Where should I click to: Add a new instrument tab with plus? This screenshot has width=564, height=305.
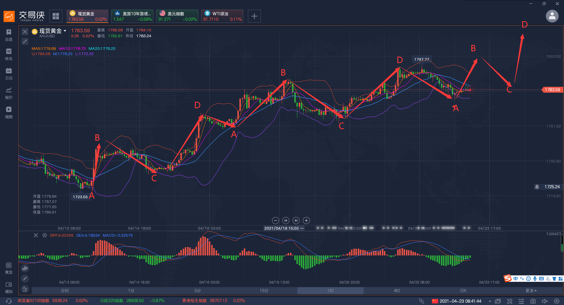click(254, 16)
